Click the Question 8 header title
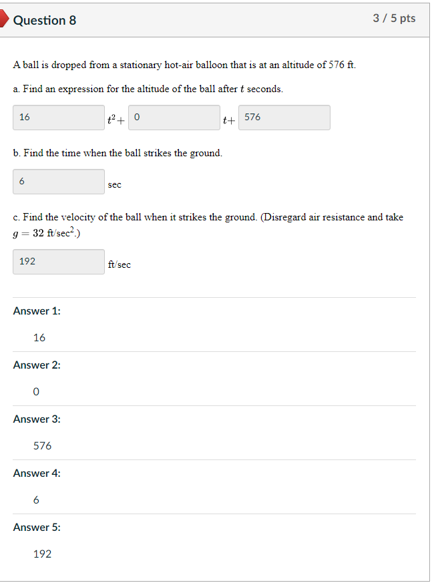The image size is (434, 587). pos(45,20)
